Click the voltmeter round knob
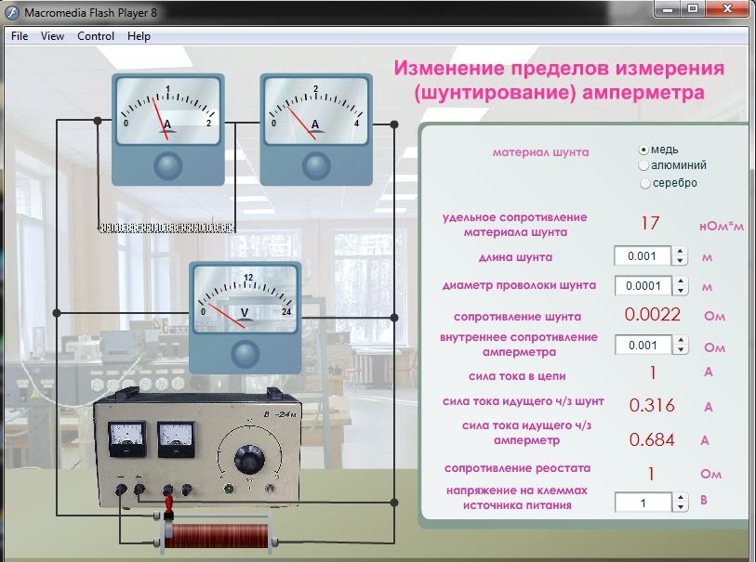Image resolution: width=756 pixels, height=562 pixels. (x=245, y=354)
